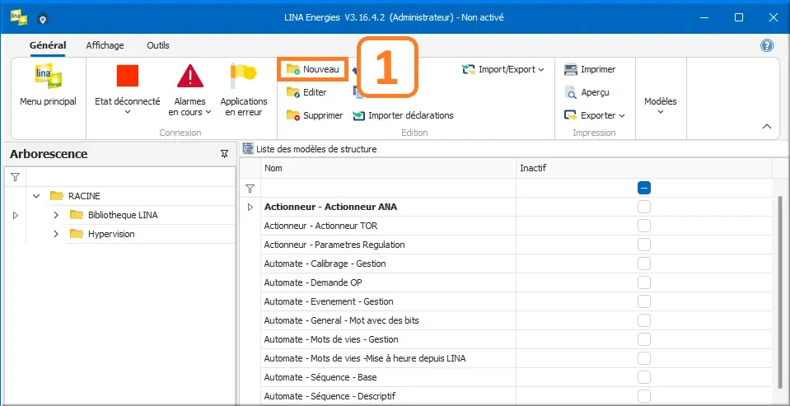Toggle the Inactif filter checkbox in filter row
Viewport: 790px width, 406px height.
click(x=644, y=188)
